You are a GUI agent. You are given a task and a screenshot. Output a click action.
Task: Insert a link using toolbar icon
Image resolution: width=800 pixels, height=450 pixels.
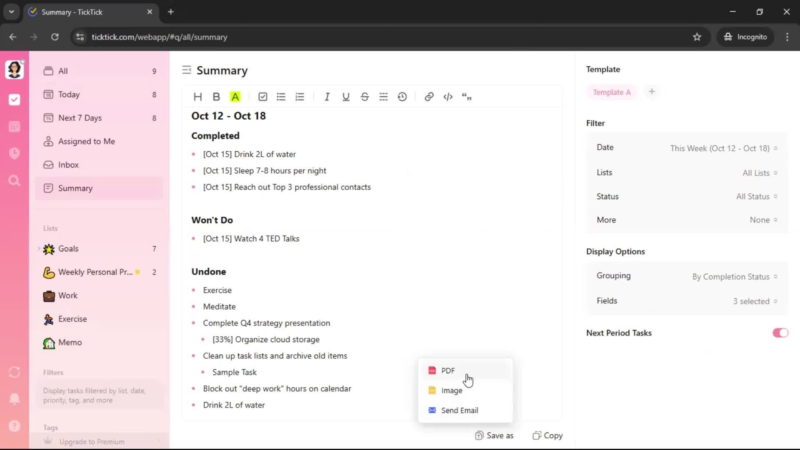[429, 97]
